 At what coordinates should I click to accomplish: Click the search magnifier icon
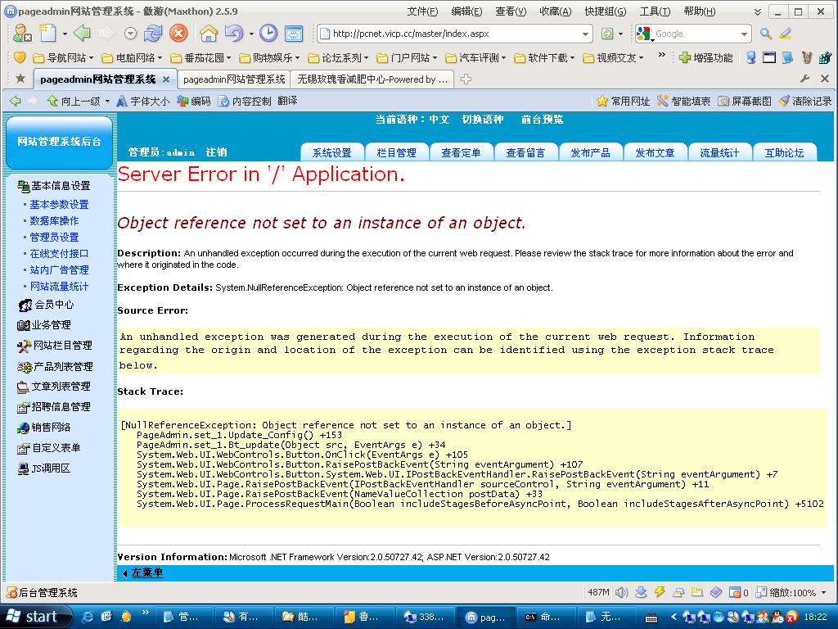(765, 34)
